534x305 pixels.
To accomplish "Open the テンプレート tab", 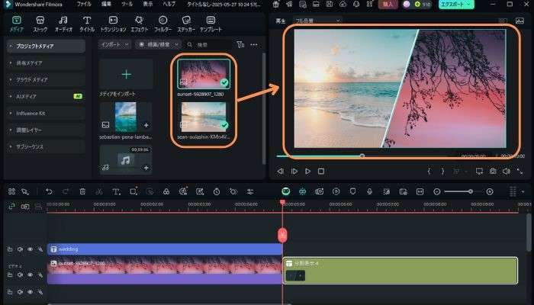I will click(x=211, y=24).
